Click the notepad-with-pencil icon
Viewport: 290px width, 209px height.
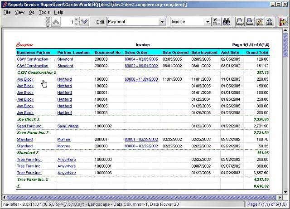pos(260,22)
